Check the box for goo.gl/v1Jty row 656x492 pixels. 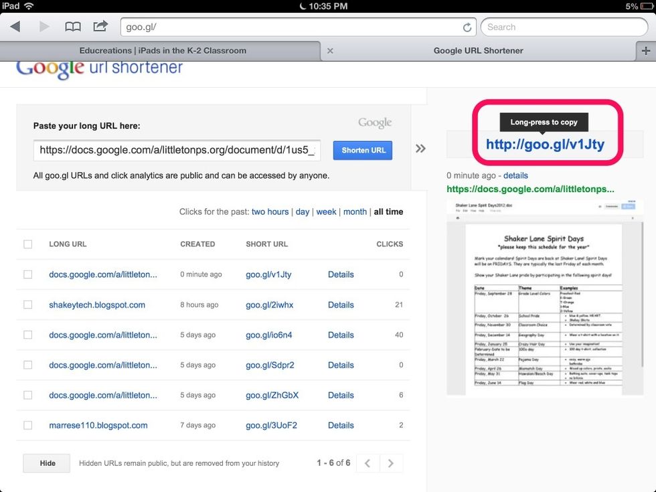click(27, 274)
